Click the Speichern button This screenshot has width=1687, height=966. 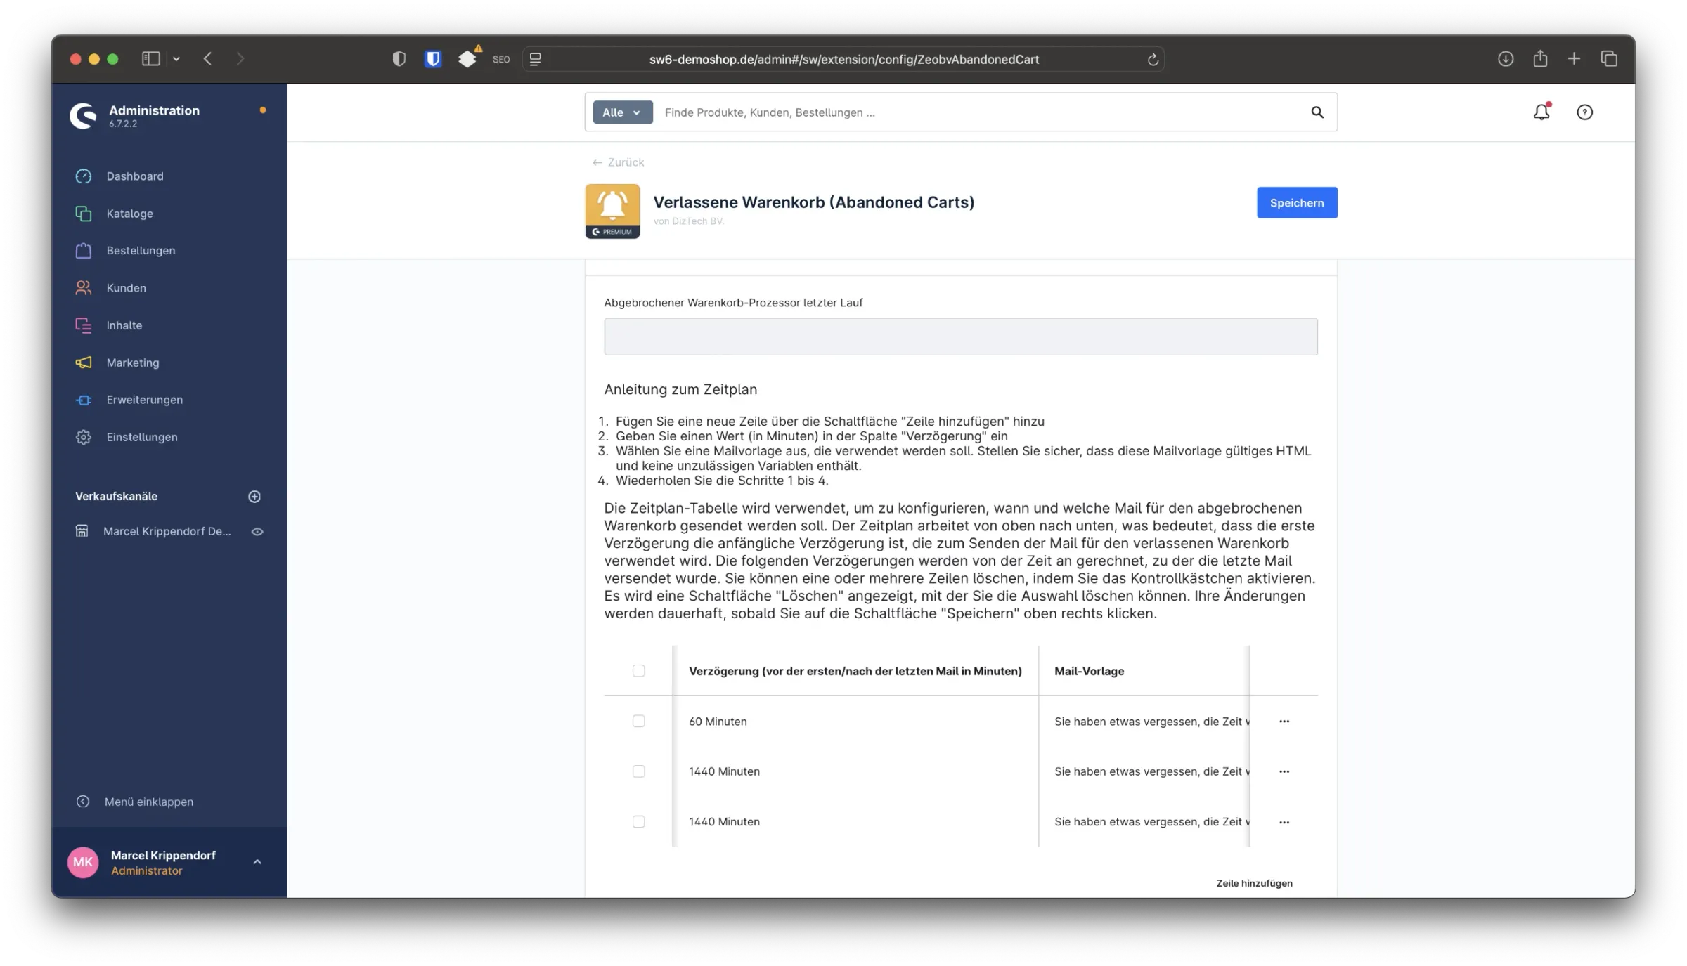click(1297, 202)
